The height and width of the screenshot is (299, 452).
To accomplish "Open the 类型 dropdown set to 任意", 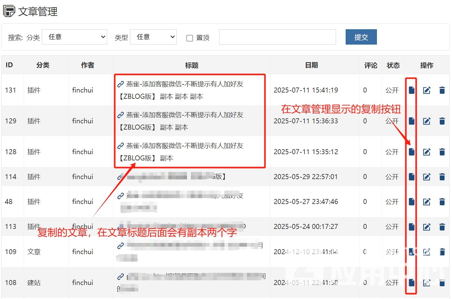I will click(153, 37).
